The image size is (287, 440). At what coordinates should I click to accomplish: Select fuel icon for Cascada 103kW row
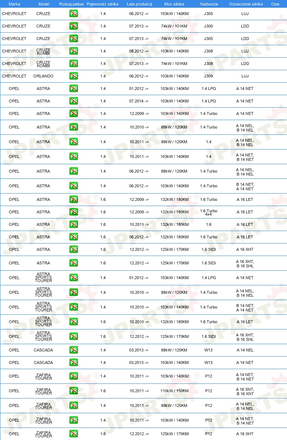click(74, 363)
